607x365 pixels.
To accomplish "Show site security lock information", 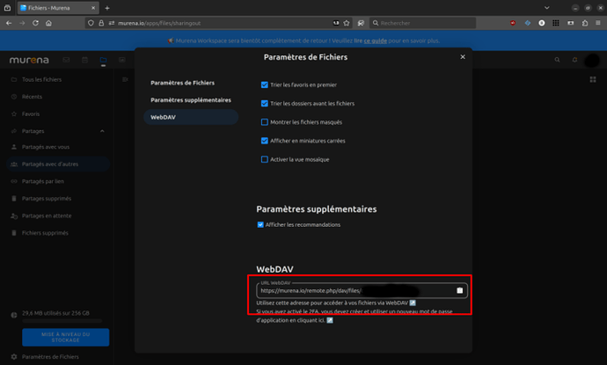I will [x=101, y=23].
